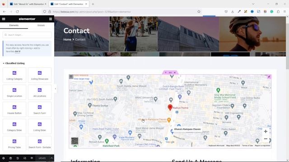Switch to the Elements tab
Screen dimensions: 289x162
[14, 25]
